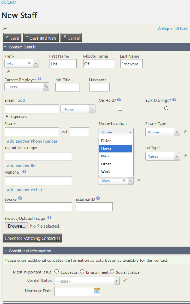Click the wrench icon under Prefix
Image resolution: width=190 pixels, height=304 pixels.
[8, 72]
